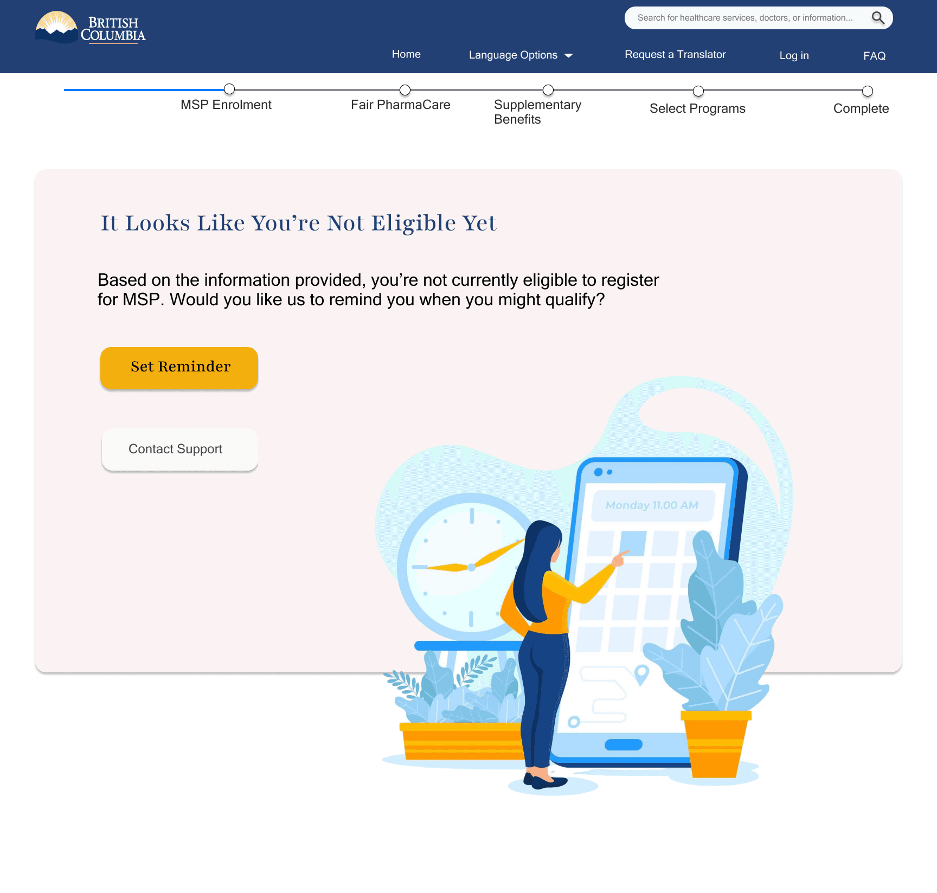Click the Fair PharmaCare step label

(400, 105)
